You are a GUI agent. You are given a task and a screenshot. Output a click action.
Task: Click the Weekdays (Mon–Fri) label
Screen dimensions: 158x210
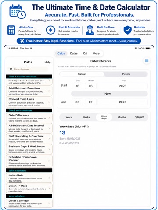(x=74, y=126)
